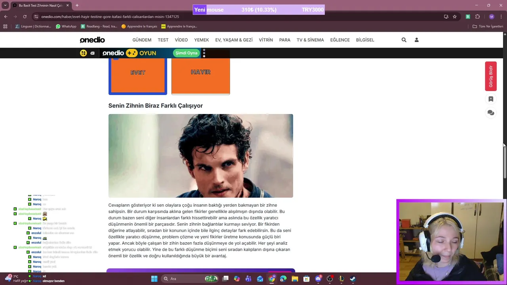Open the tab search dropdown arrow
The height and width of the screenshot is (285, 507).
[x=5, y=6]
